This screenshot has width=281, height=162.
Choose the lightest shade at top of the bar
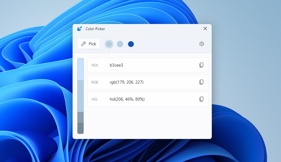coord(81,69)
